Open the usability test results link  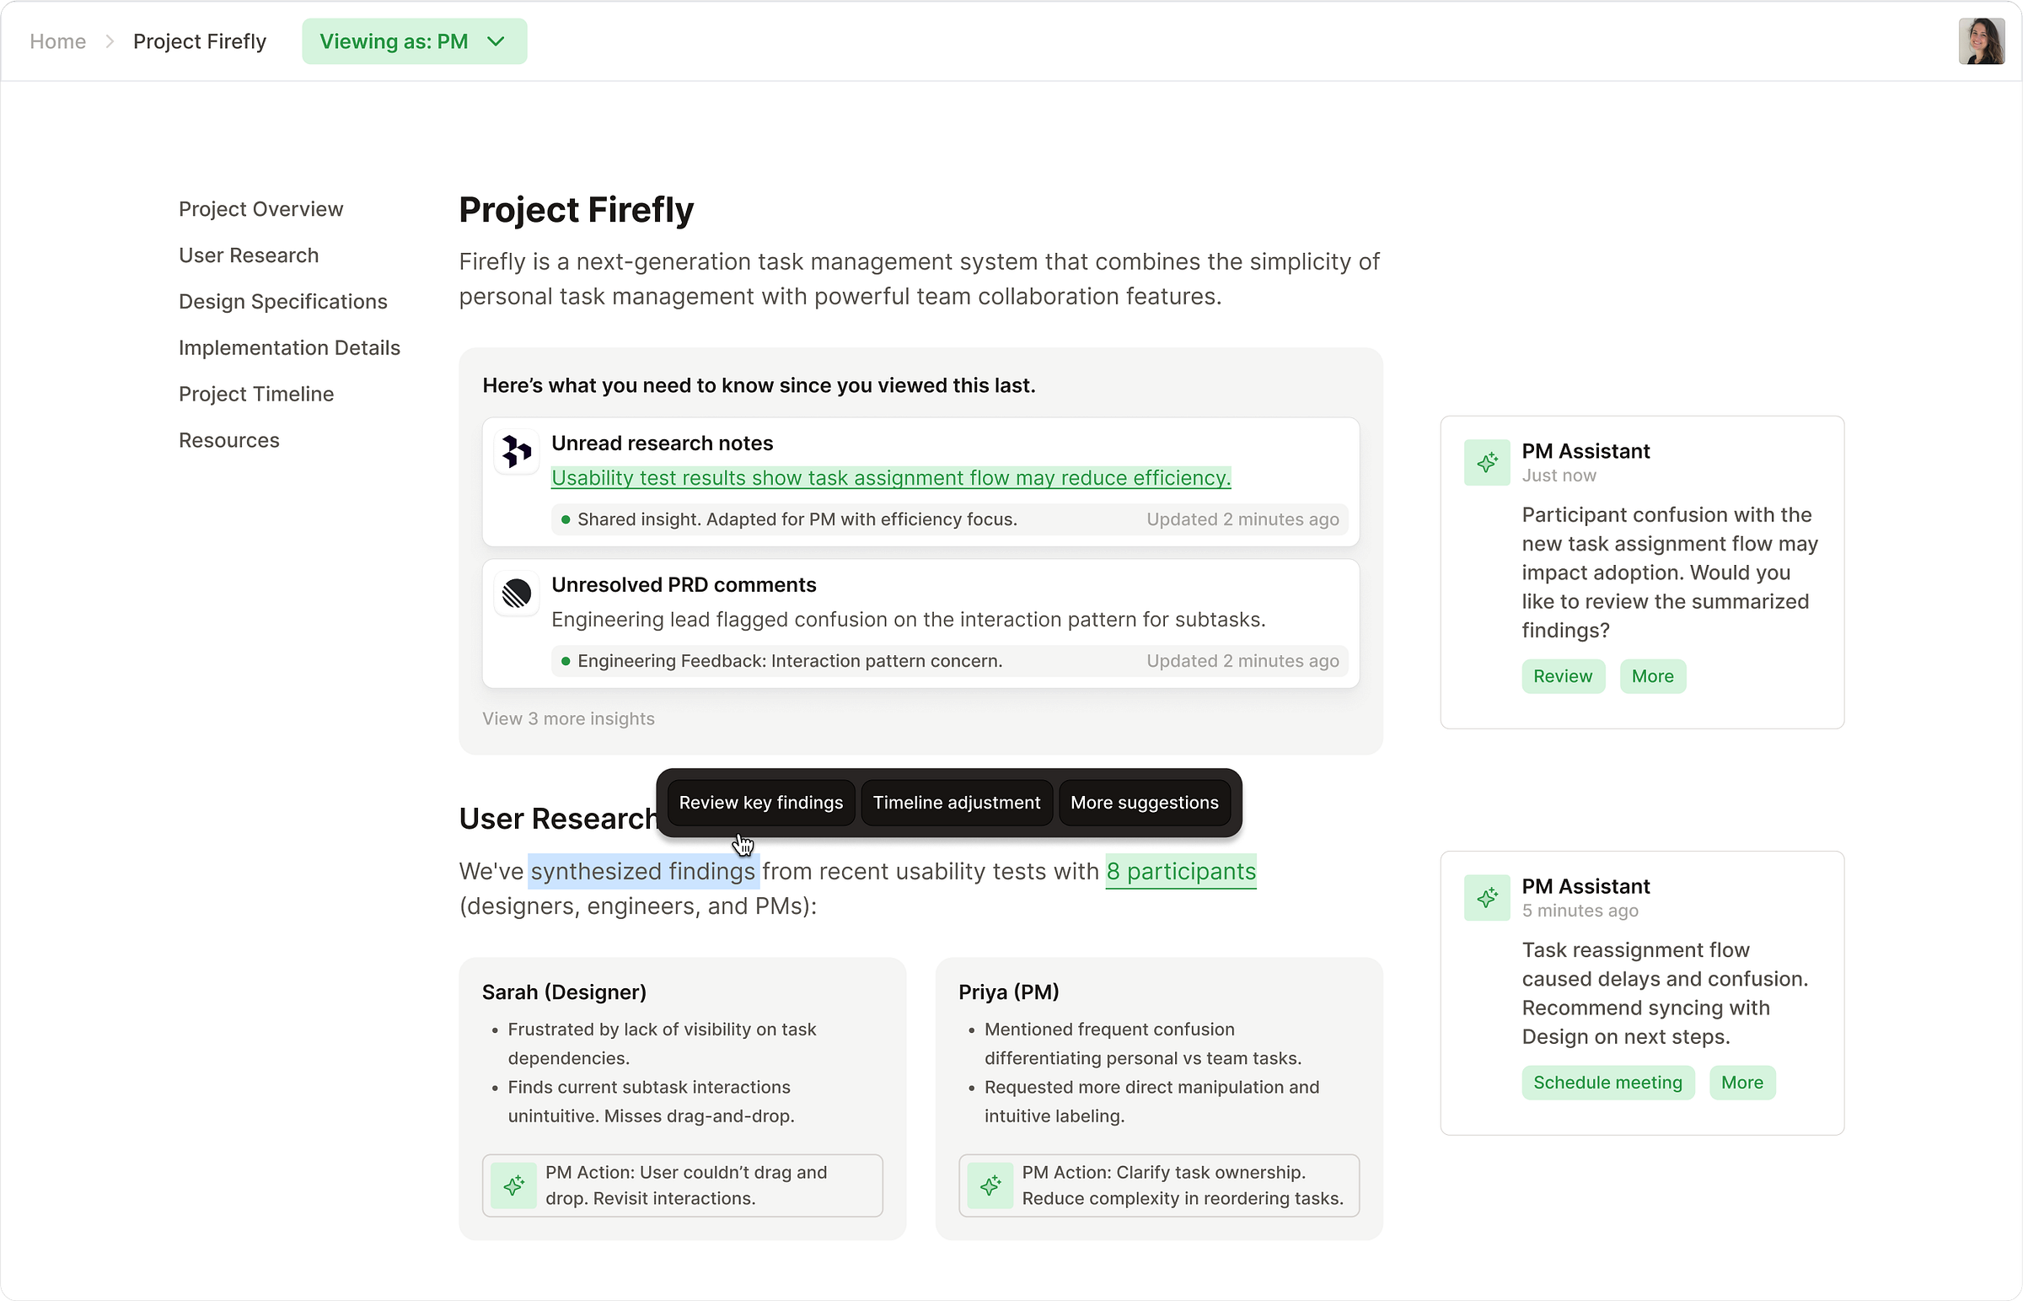[890, 478]
